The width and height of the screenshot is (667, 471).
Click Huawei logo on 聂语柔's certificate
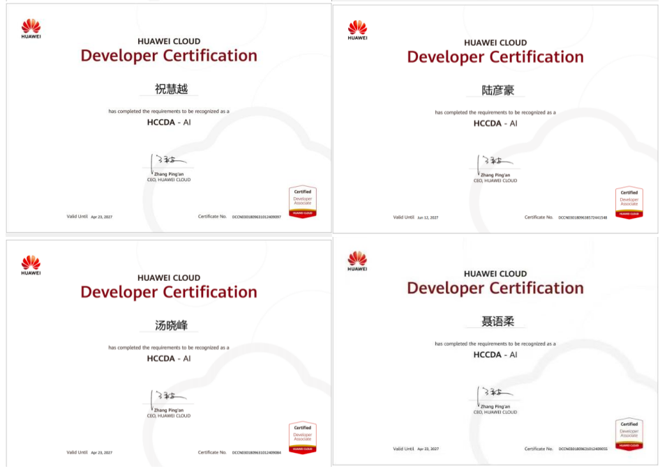357,261
